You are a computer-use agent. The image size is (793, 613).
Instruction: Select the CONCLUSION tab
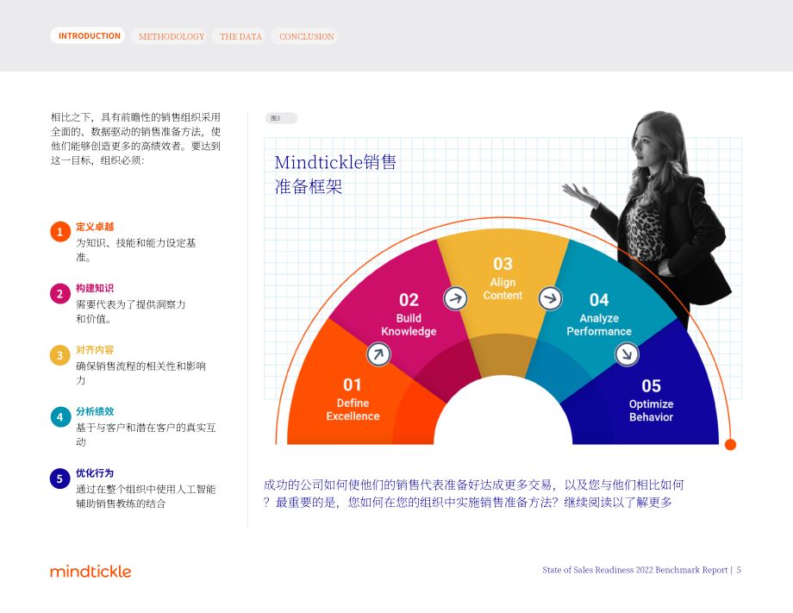305,36
